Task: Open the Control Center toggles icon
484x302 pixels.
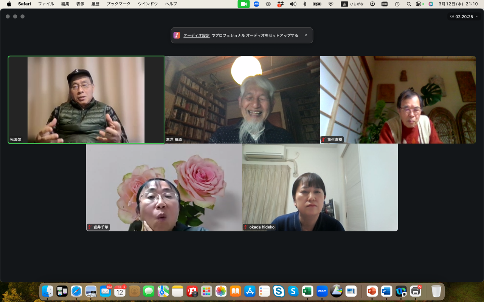Action: click(419, 4)
